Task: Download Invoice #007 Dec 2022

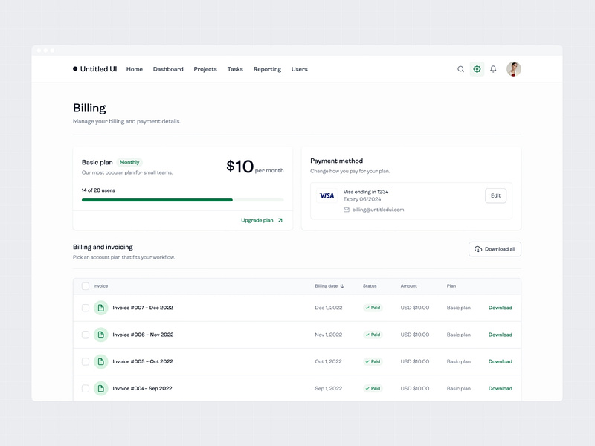Action: point(500,308)
